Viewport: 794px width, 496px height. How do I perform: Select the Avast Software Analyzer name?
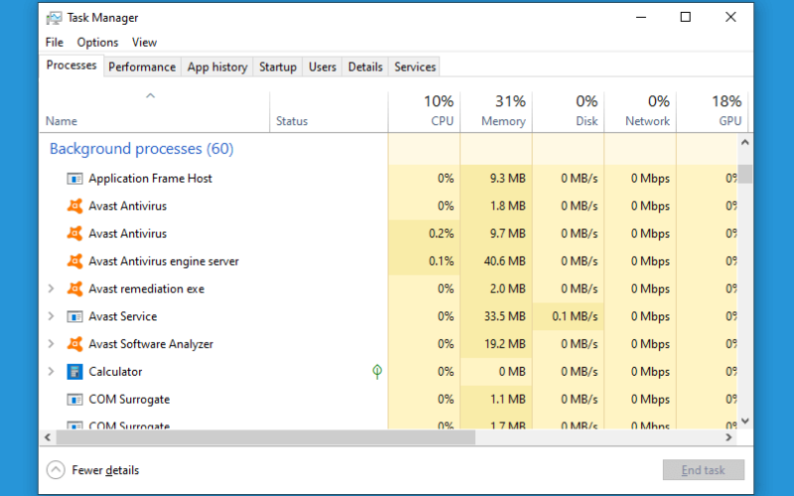click(151, 344)
